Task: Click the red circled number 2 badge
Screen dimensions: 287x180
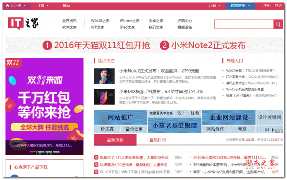Action: click(x=164, y=45)
